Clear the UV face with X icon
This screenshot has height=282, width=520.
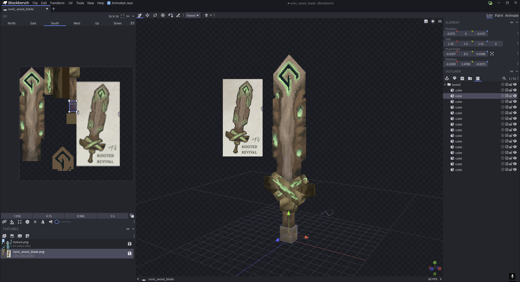[x=35, y=222]
